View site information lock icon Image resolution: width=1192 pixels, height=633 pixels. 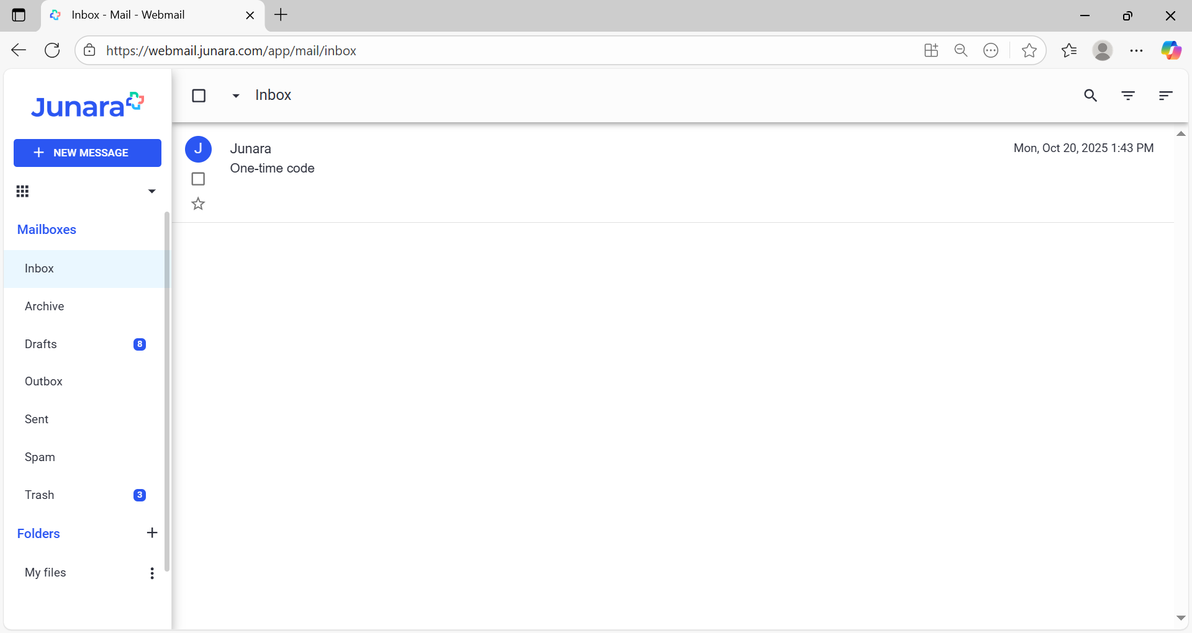pos(90,50)
